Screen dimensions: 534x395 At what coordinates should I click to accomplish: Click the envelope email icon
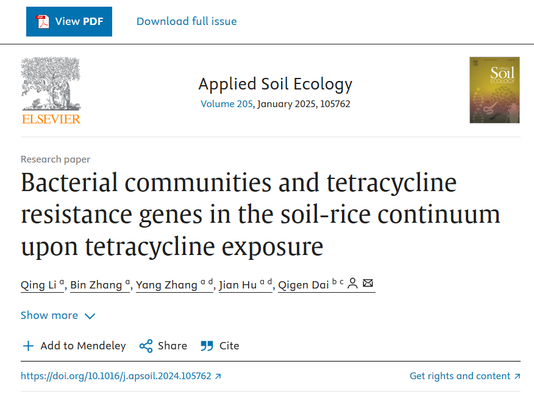368,283
